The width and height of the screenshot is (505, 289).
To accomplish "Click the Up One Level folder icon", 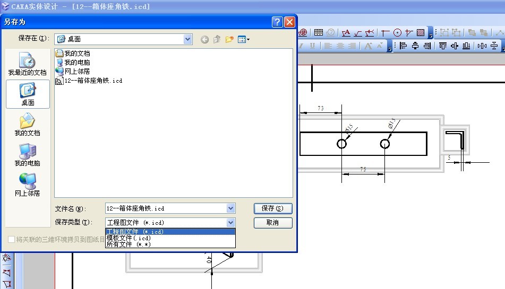I will [217, 39].
